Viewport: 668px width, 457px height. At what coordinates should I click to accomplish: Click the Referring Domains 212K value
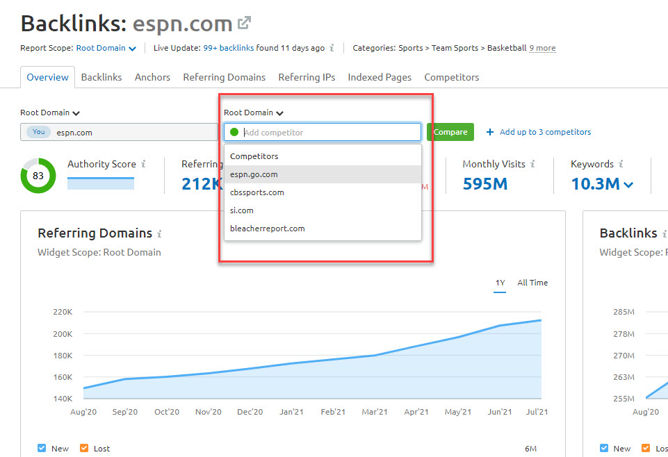point(202,184)
